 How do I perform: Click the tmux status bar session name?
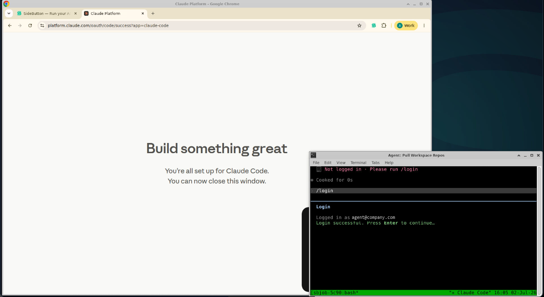(x=335, y=293)
